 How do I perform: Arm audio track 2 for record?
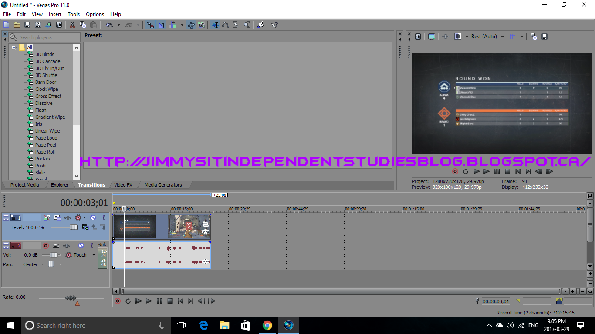tap(46, 246)
